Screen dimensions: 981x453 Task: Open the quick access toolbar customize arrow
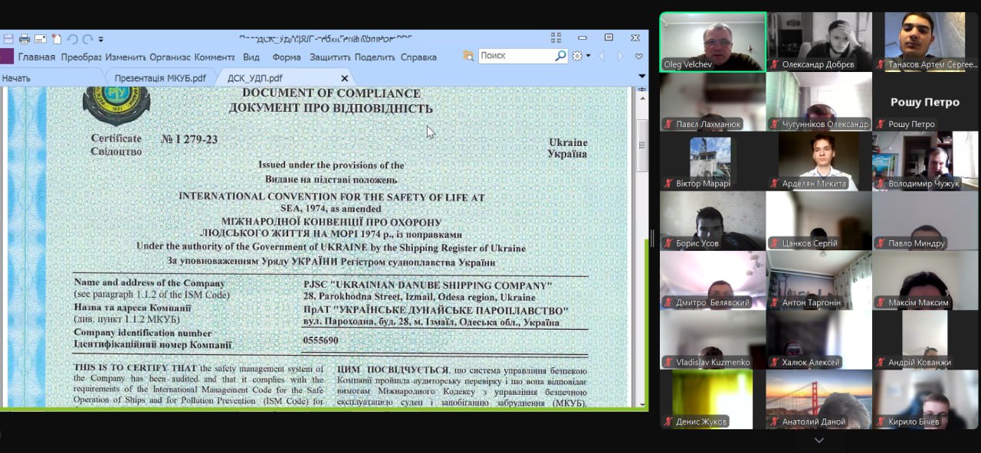coord(101,40)
